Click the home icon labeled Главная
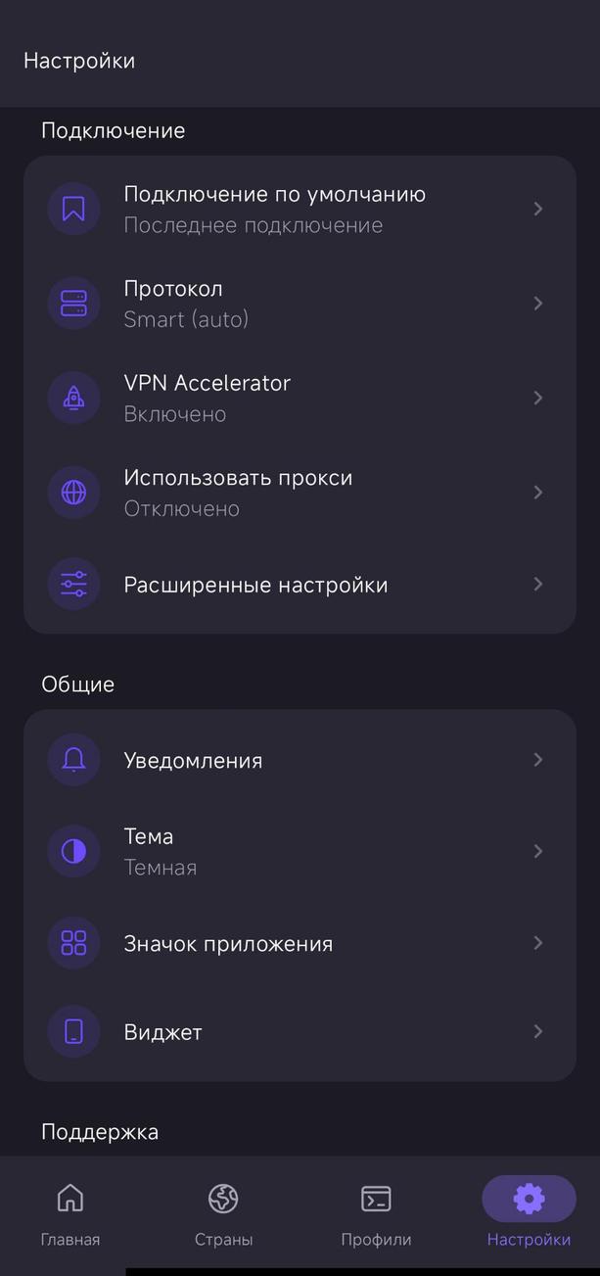This screenshot has width=600, height=1276. pyautogui.click(x=69, y=1198)
